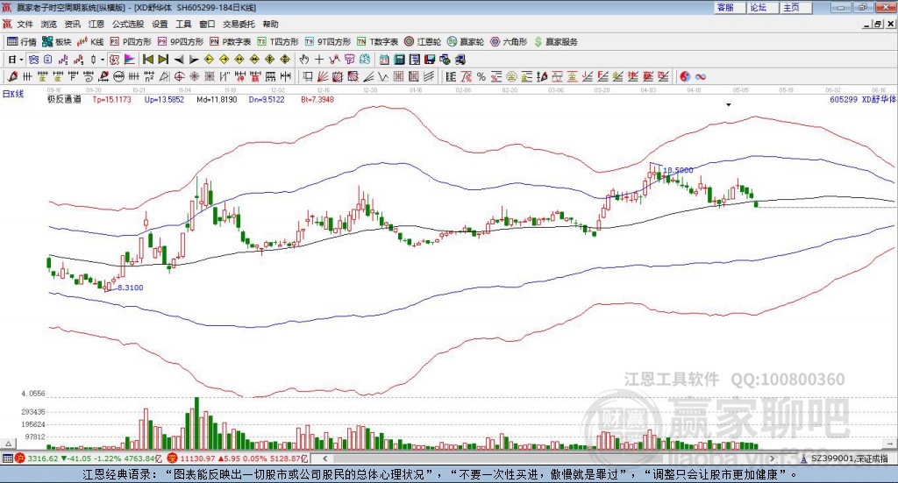Click the 605299 XD舒华体 stock label
The image size is (898, 483).
(x=863, y=99)
